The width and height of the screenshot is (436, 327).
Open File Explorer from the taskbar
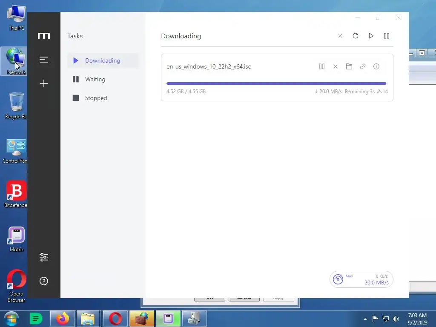[88, 318]
